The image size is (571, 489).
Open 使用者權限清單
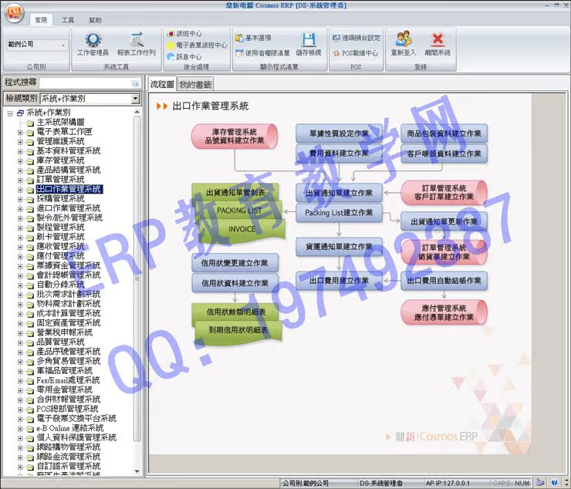click(x=262, y=53)
